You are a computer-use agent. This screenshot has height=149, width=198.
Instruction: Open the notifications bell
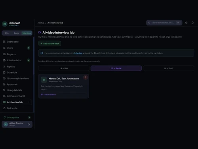pos(192,23)
